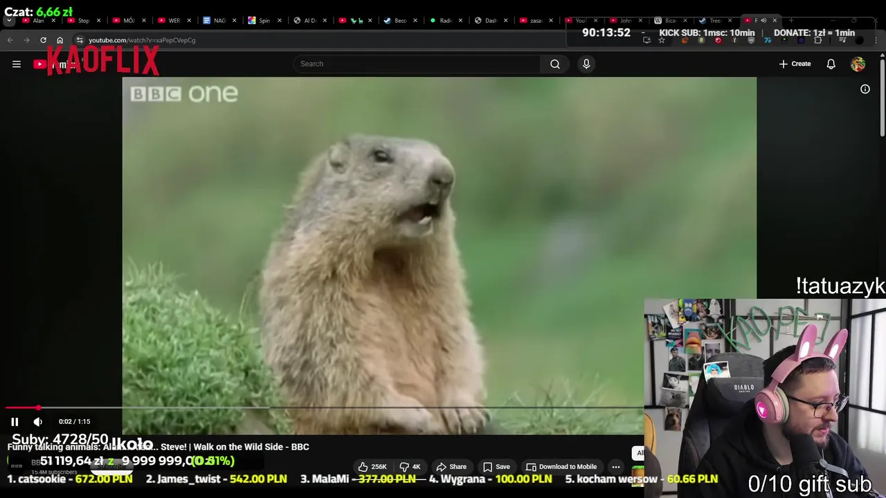
Task: Switch to the "Dash" tab
Action: click(x=490, y=21)
